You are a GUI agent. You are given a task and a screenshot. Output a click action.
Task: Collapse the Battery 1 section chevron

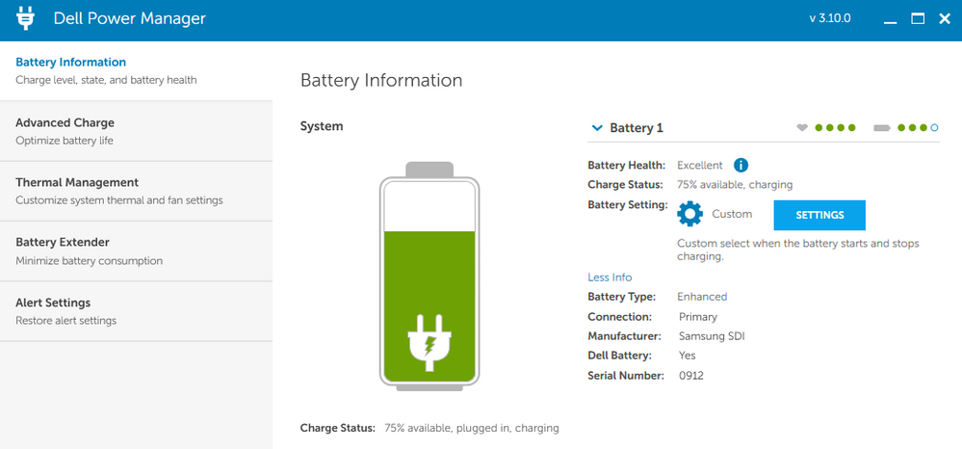point(597,128)
